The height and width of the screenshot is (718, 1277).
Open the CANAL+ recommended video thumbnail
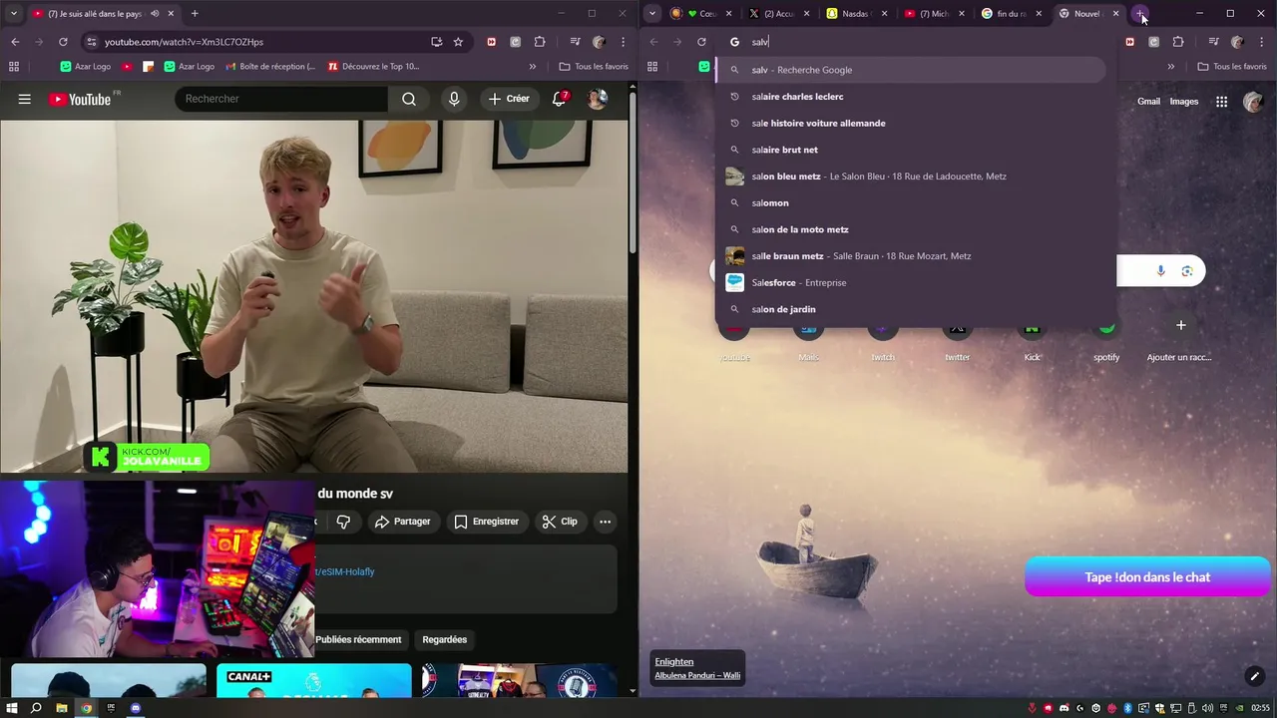pyautogui.click(x=313, y=680)
